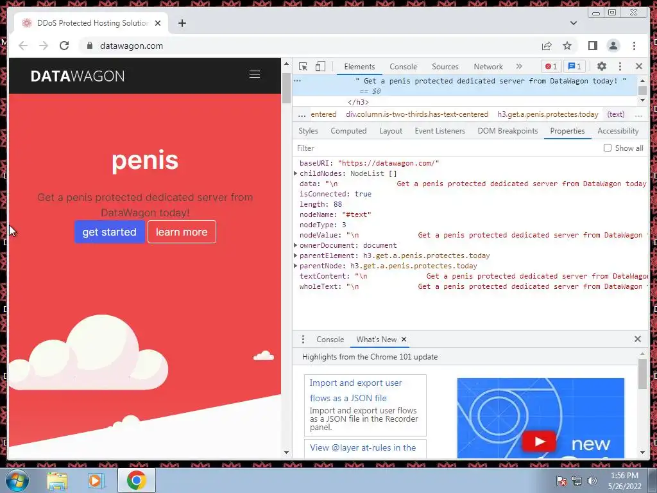Select the inspect element picker icon
The height and width of the screenshot is (493, 657).
tap(303, 66)
